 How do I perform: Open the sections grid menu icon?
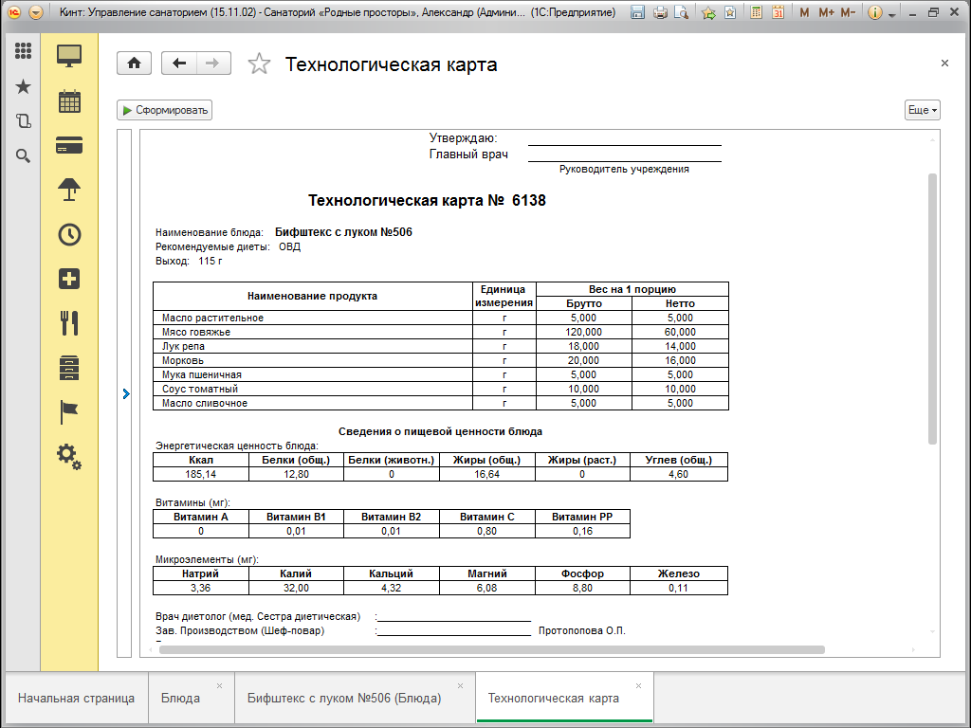point(23,51)
